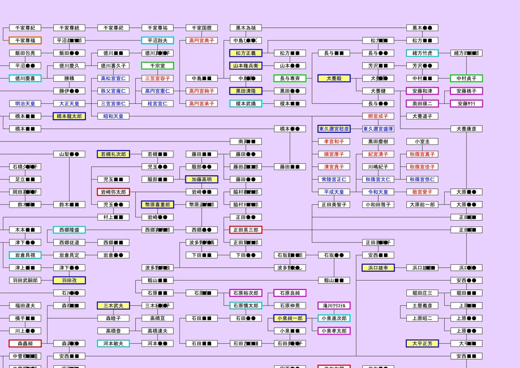Select the 小和田雅子 box
This screenshot has height=368, width=520.
point(379,204)
